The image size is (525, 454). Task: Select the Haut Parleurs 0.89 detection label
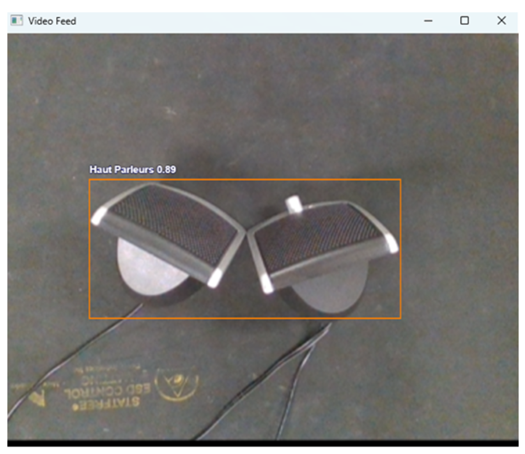[132, 169]
